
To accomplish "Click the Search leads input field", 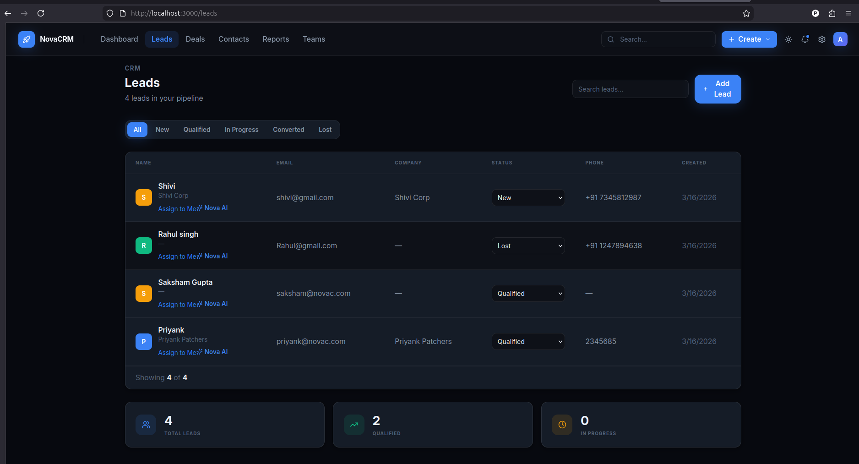I will [631, 89].
